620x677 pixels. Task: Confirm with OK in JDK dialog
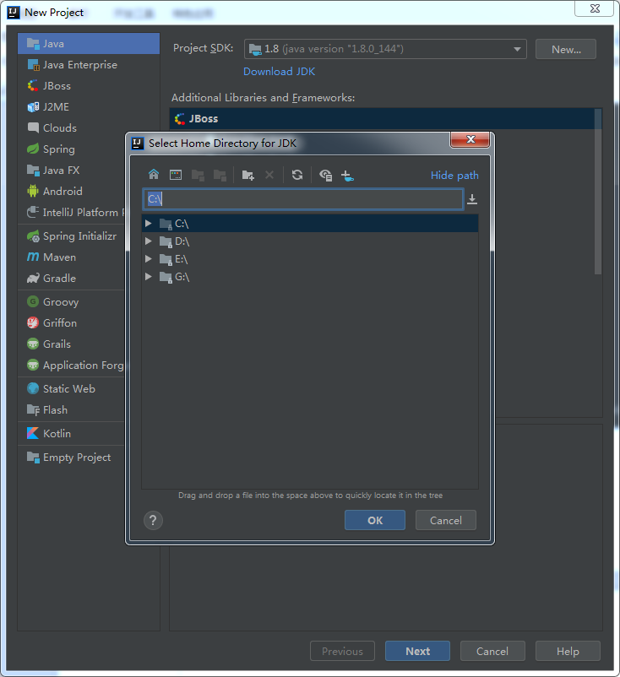[x=374, y=520]
